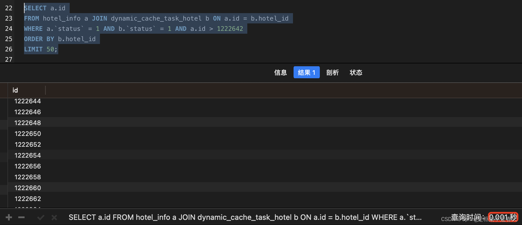The image size is (522, 225).
Task: Click the SELECT keyword on line 22
Action: point(35,8)
